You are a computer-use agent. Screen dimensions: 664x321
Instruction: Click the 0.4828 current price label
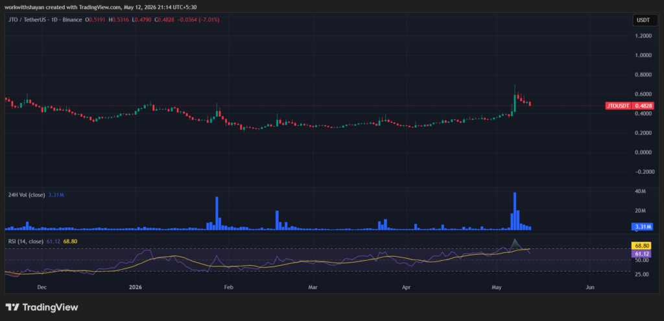(x=642, y=106)
